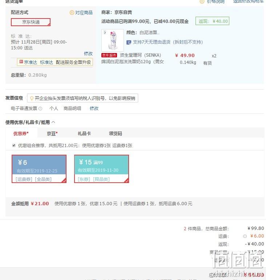
Task: Click the 返现 ¥40.00 badge
Action: pyautogui.click(x=212, y=21)
